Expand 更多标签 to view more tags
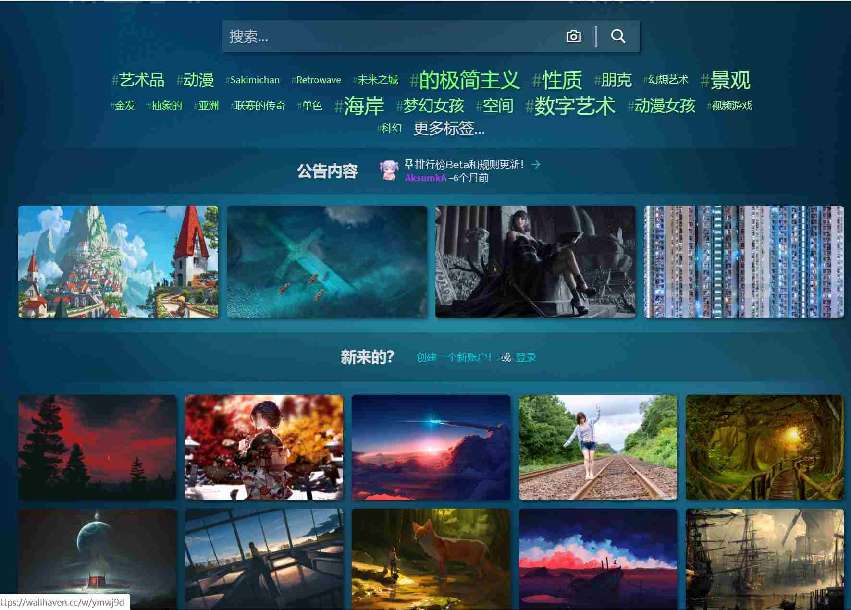 click(449, 128)
